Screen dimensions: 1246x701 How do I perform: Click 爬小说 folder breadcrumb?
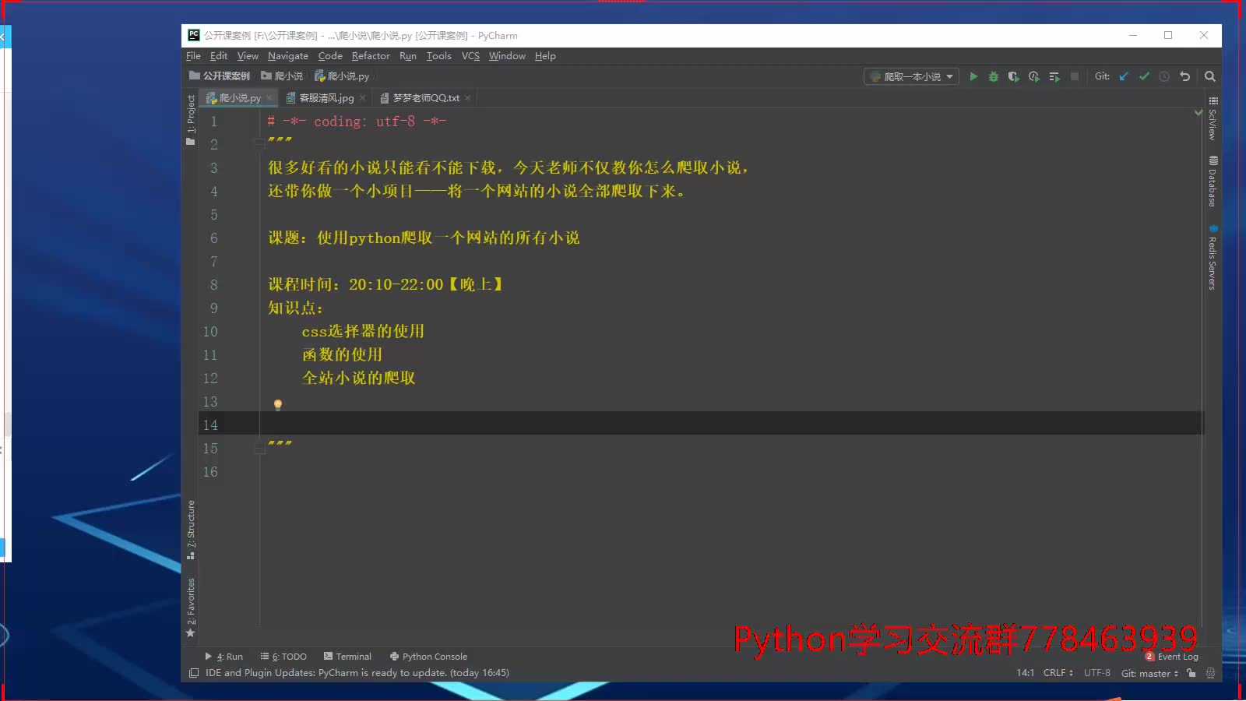coord(282,76)
